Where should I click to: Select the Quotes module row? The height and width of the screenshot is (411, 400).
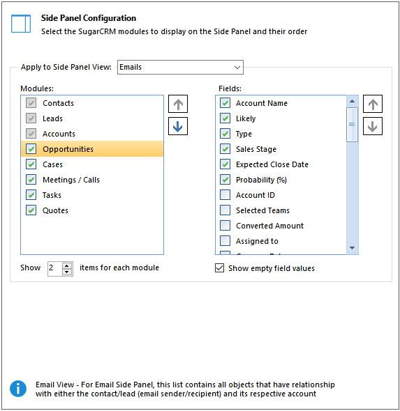(92, 210)
